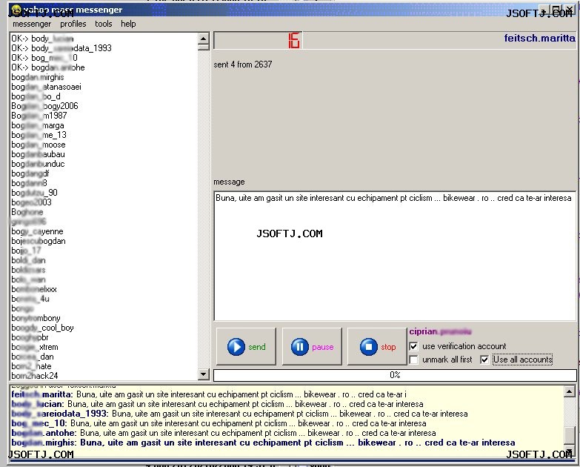
Task: Click the antohe log entry
Action: 224,433
